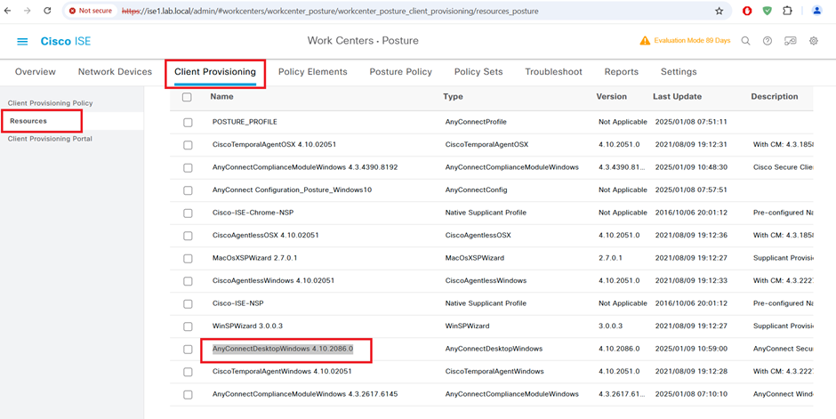Open Client Provisioning Policy in sidebar
This screenshot has height=419, width=836.
point(50,103)
